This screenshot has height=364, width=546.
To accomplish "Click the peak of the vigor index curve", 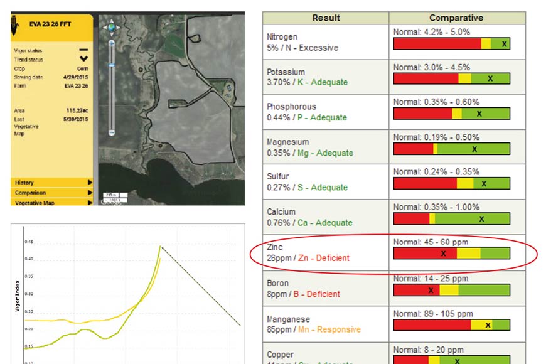I will 160,246.
